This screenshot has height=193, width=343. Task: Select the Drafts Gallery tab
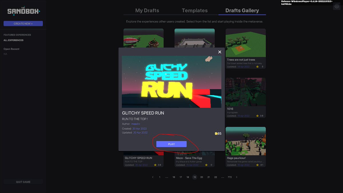(242, 11)
